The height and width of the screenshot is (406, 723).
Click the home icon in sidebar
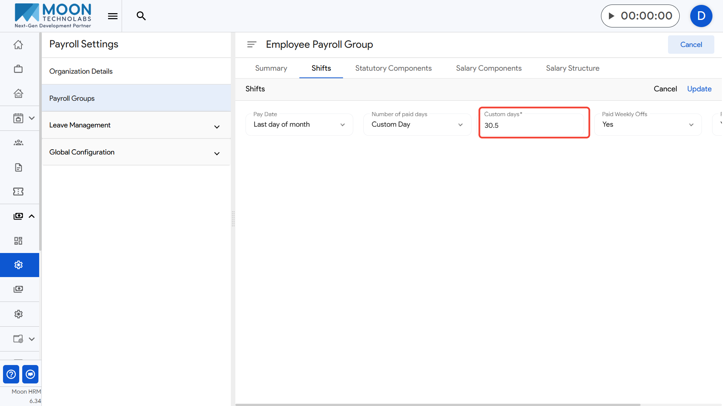[x=18, y=45]
